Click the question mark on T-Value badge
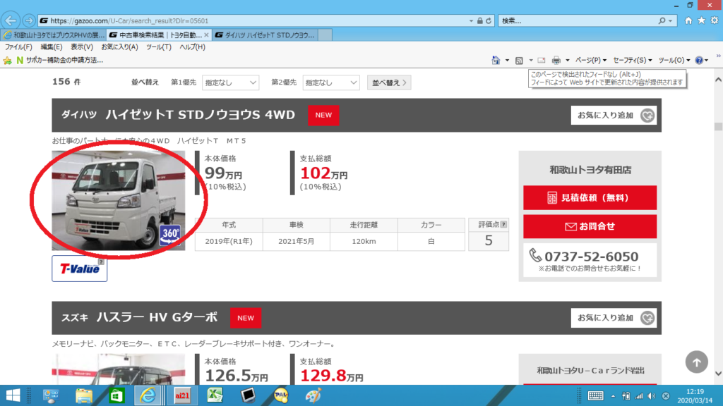The width and height of the screenshot is (723, 406). click(x=101, y=262)
